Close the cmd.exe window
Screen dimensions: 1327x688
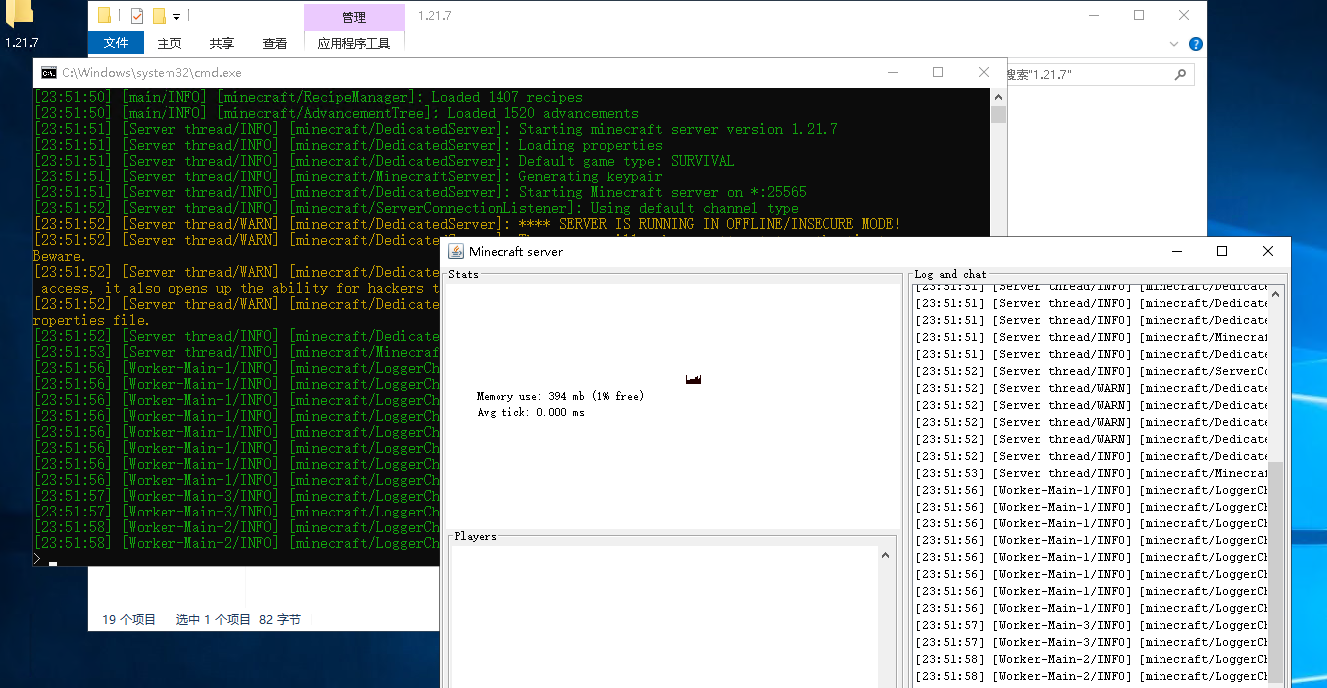(984, 72)
